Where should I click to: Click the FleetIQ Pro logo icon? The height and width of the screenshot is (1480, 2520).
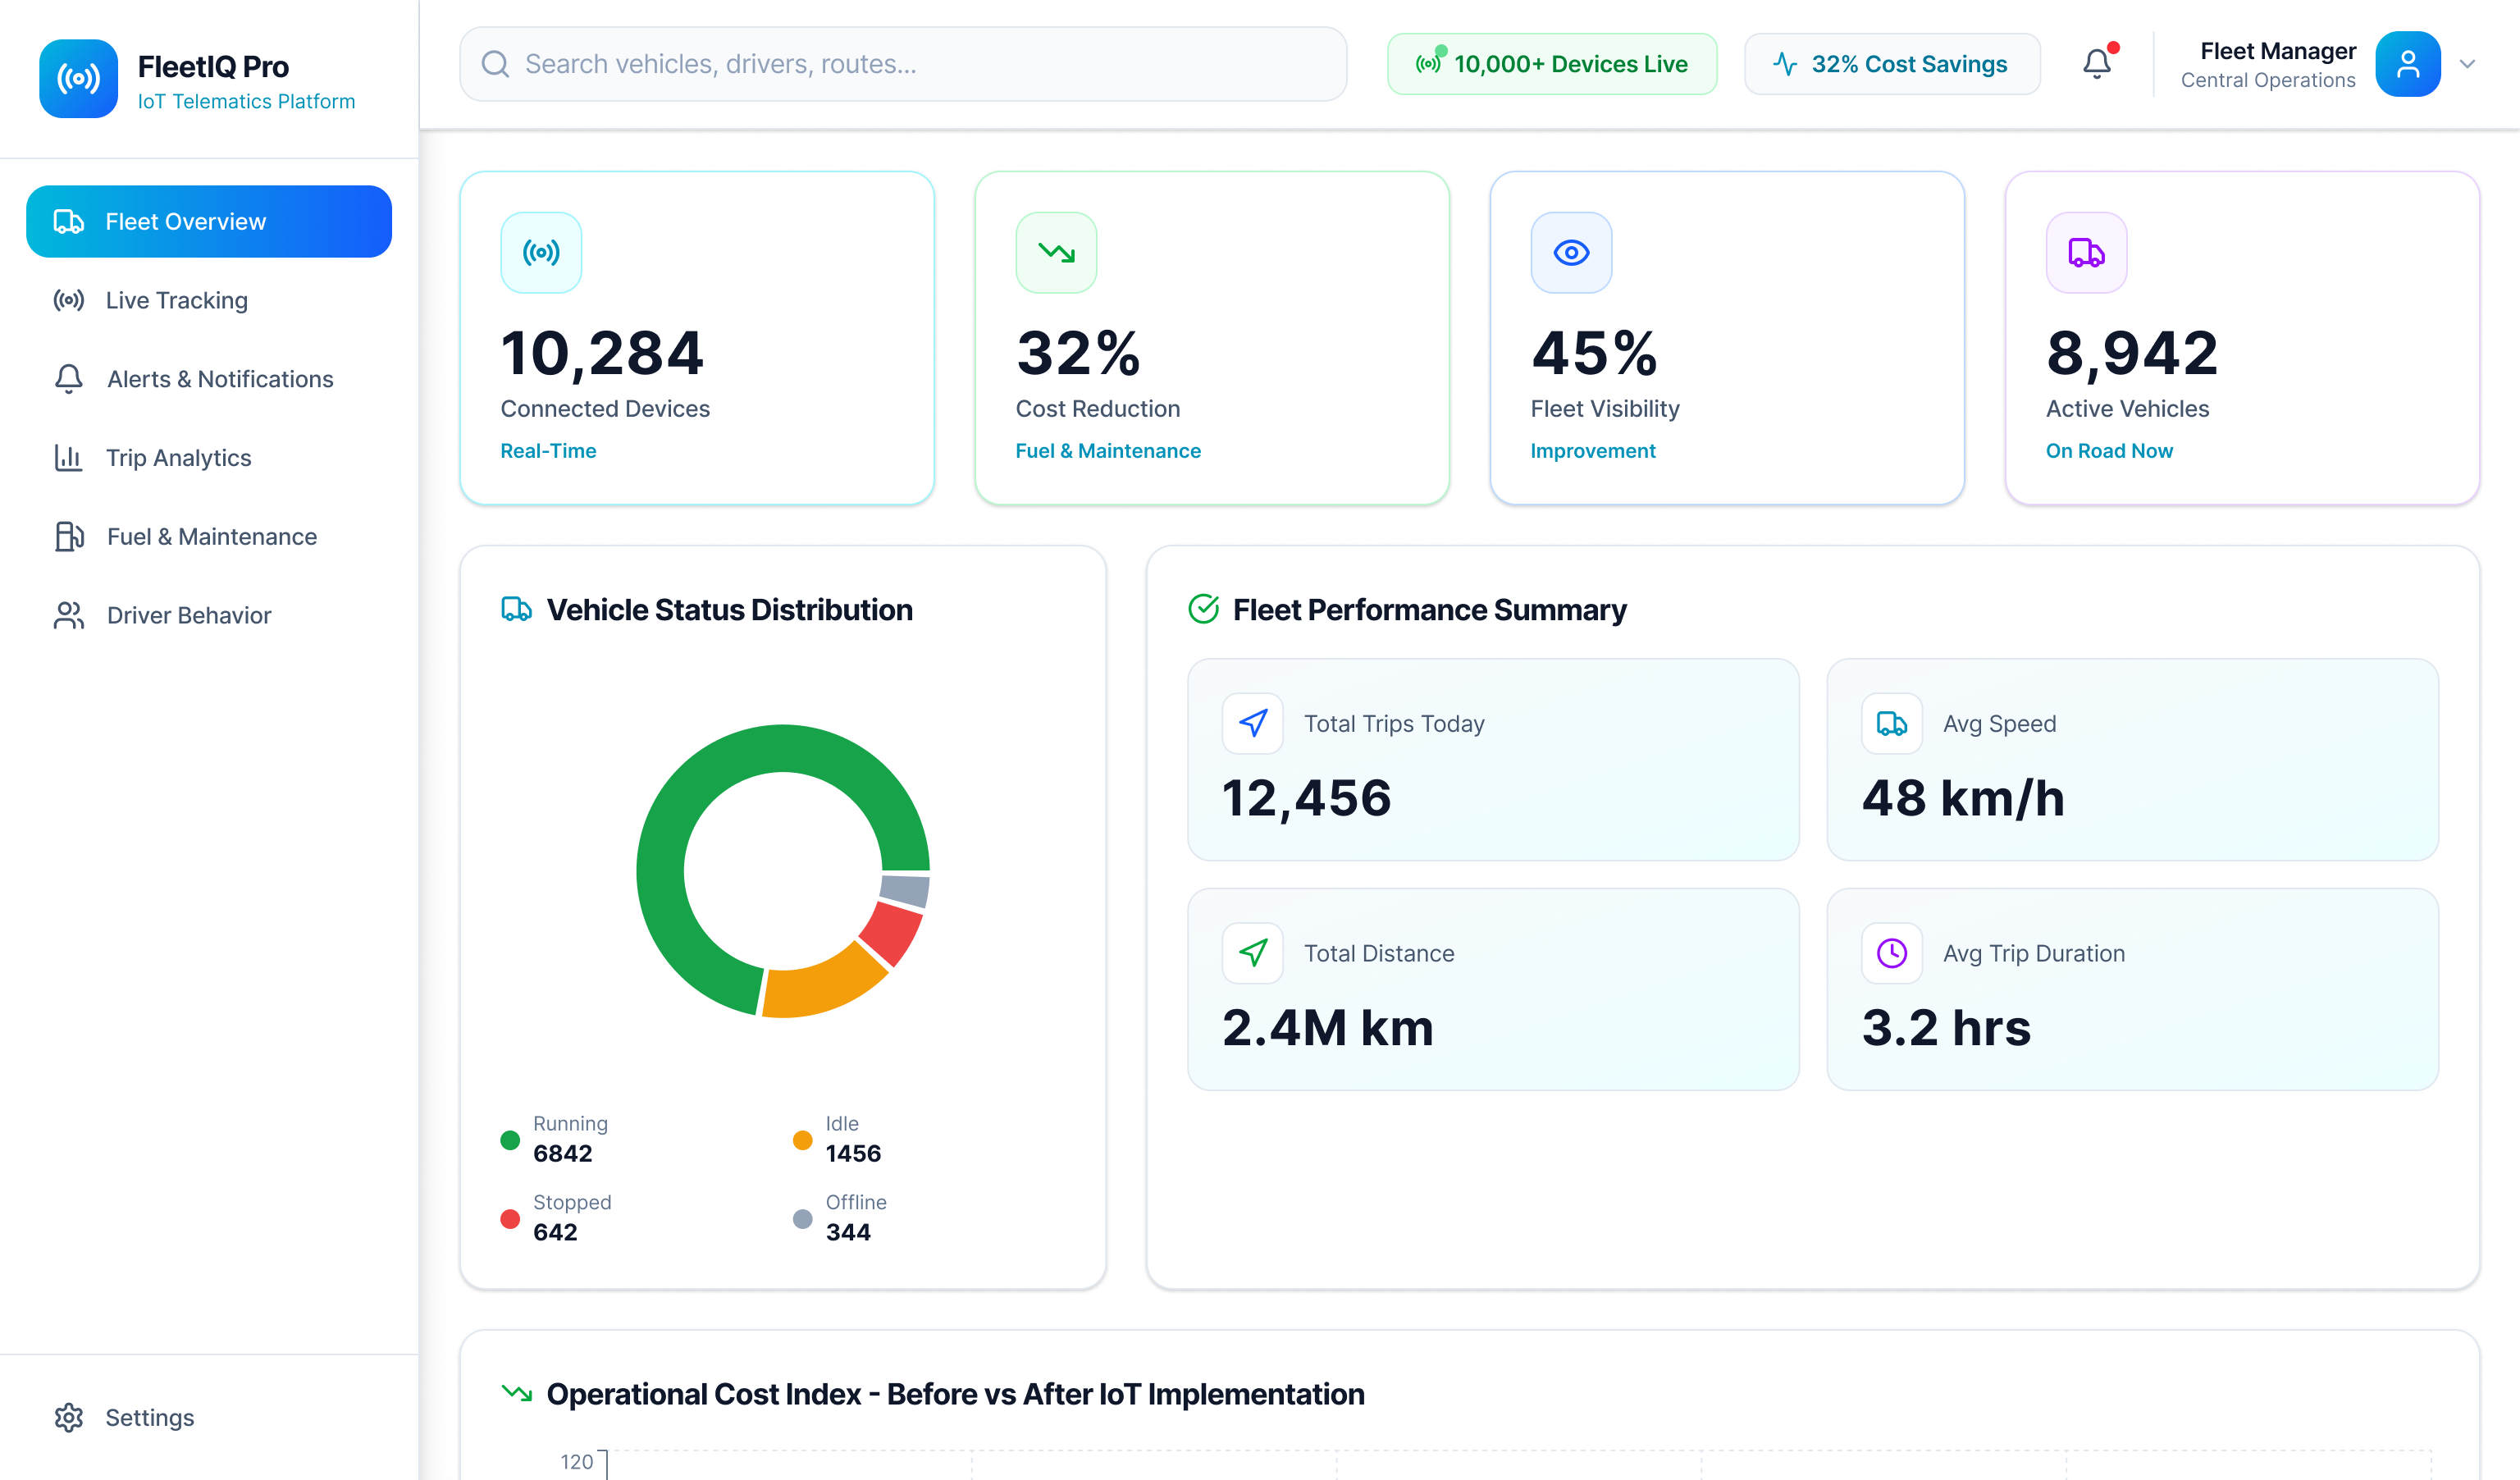78,79
